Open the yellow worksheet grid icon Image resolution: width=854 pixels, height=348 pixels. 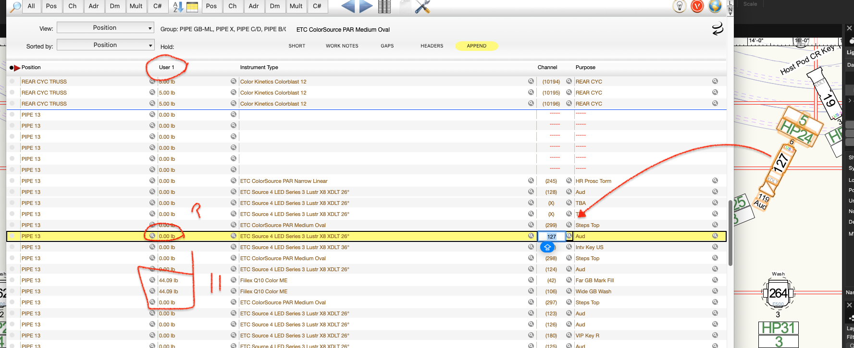click(192, 7)
